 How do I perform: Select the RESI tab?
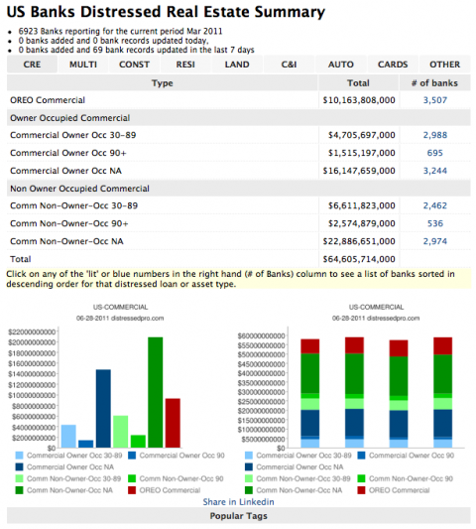click(x=185, y=65)
